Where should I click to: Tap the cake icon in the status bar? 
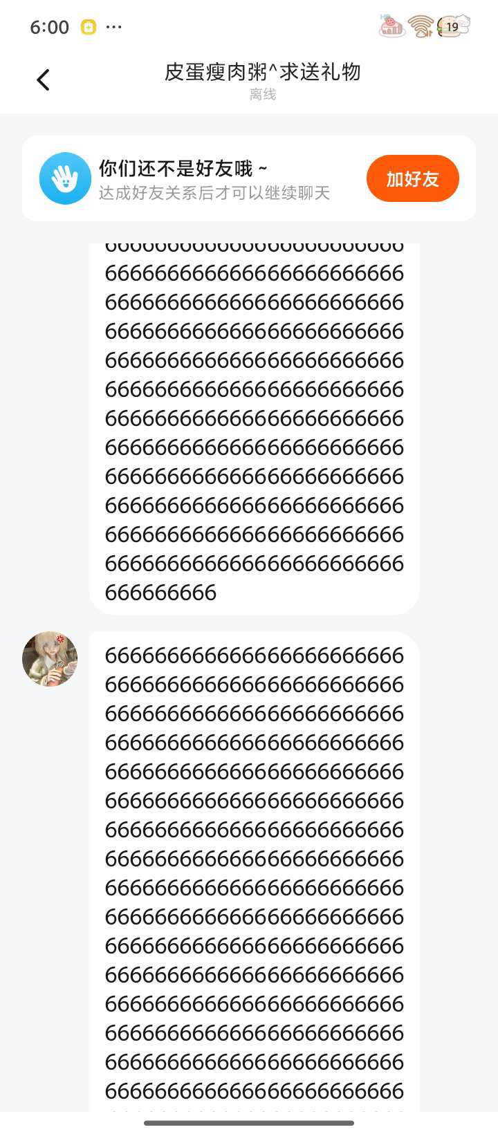391,26
